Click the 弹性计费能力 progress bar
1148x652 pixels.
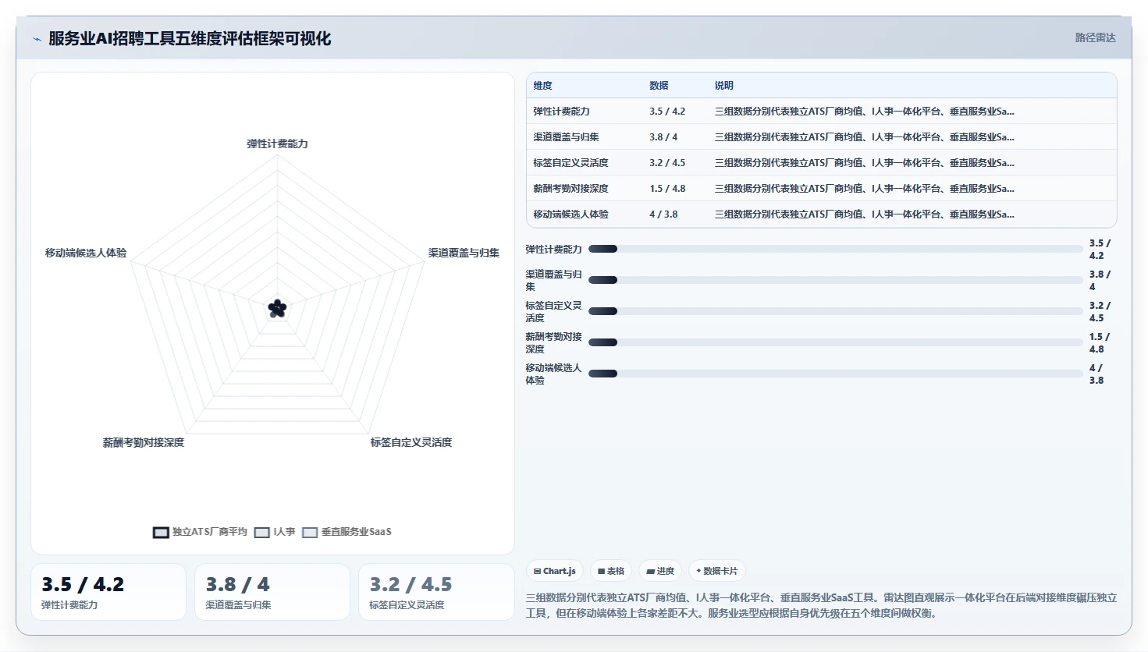pos(835,249)
